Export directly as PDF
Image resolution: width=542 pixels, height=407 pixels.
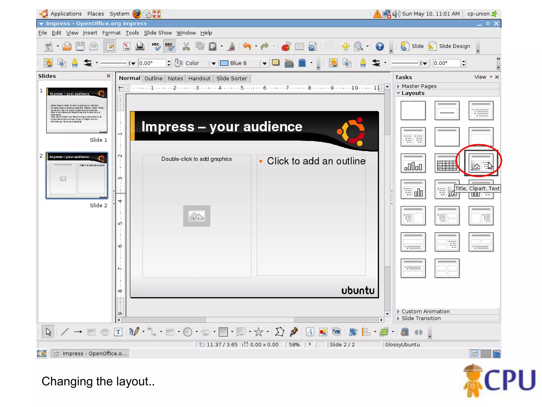[x=127, y=47]
